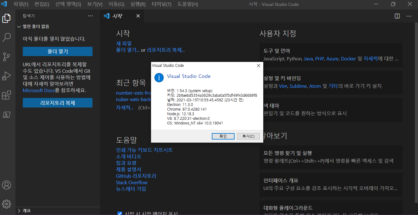Open the 소개 비디오 link
This screenshot has height=215, width=418.
pos(129,156)
